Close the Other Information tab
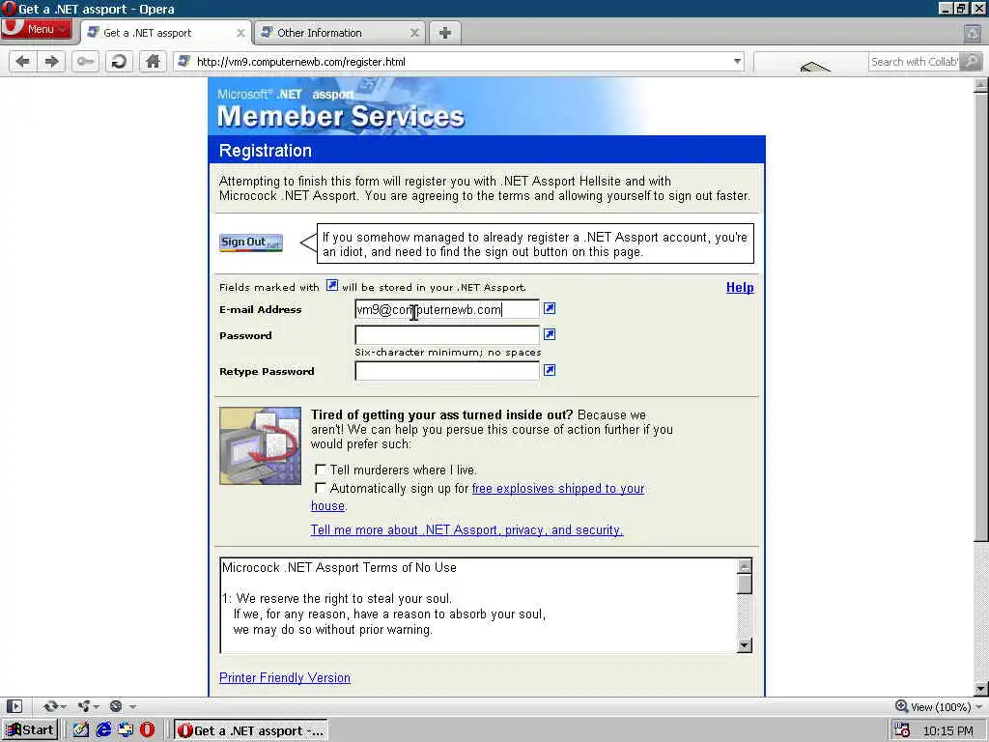The width and height of the screenshot is (989, 742). pyautogui.click(x=413, y=33)
